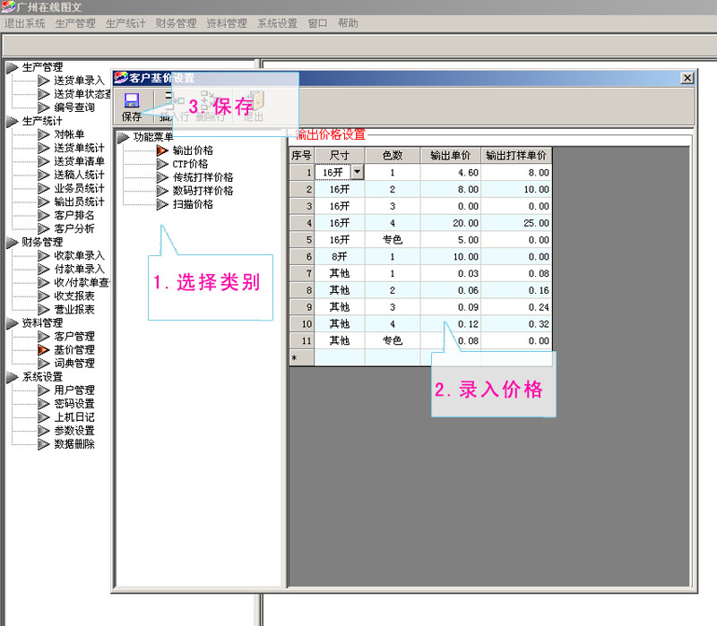Click the 尺寸 column header
This screenshot has width=717, height=626.
coord(340,155)
